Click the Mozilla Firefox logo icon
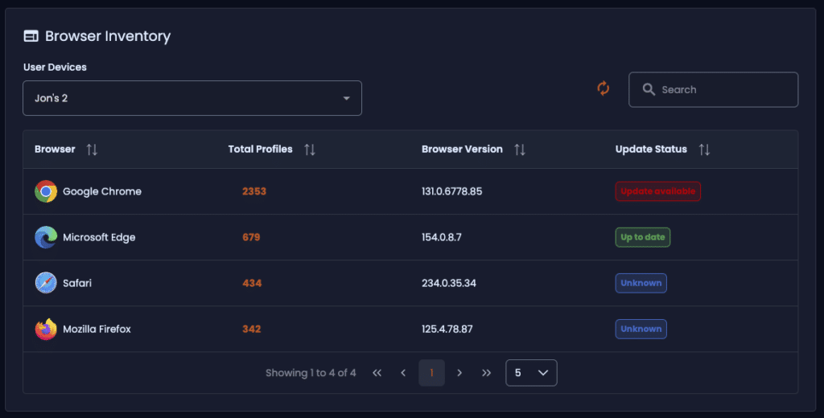 click(x=46, y=330)
